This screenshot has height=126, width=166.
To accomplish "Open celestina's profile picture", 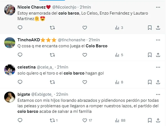I will point(10,70).
